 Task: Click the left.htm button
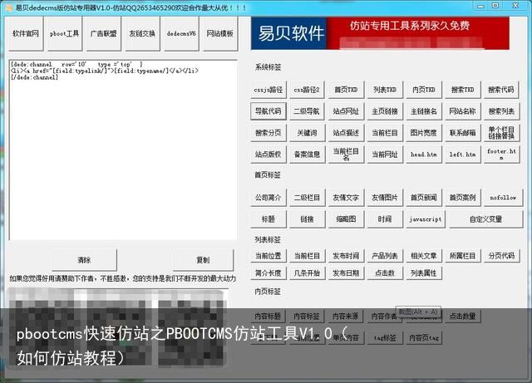[462, 155]
